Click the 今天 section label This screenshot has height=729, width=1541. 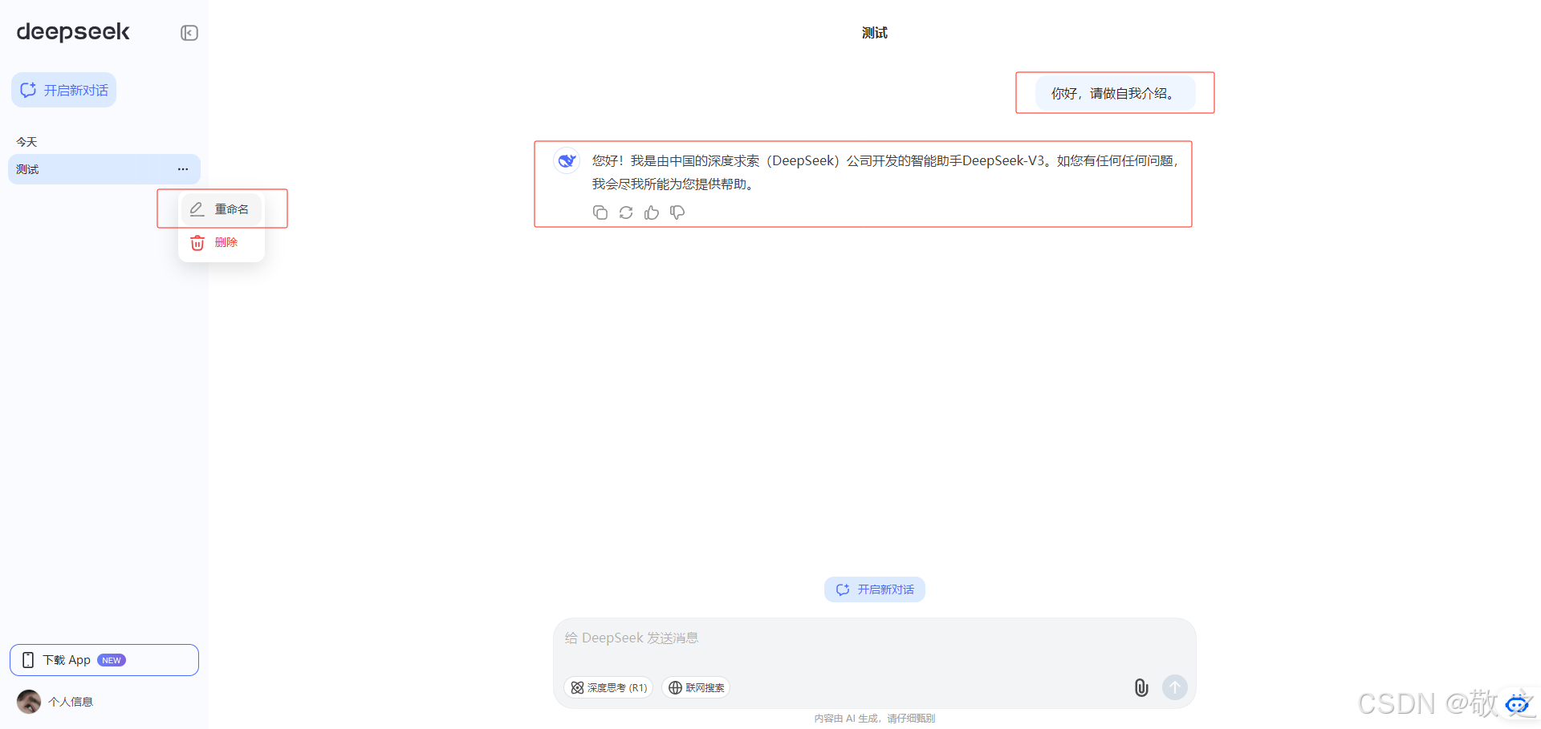click(26, 142)
